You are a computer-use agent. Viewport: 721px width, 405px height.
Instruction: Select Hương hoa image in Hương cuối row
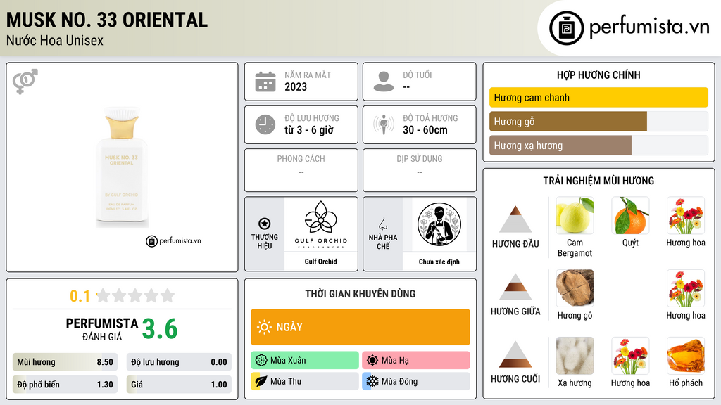pos(630,356)
